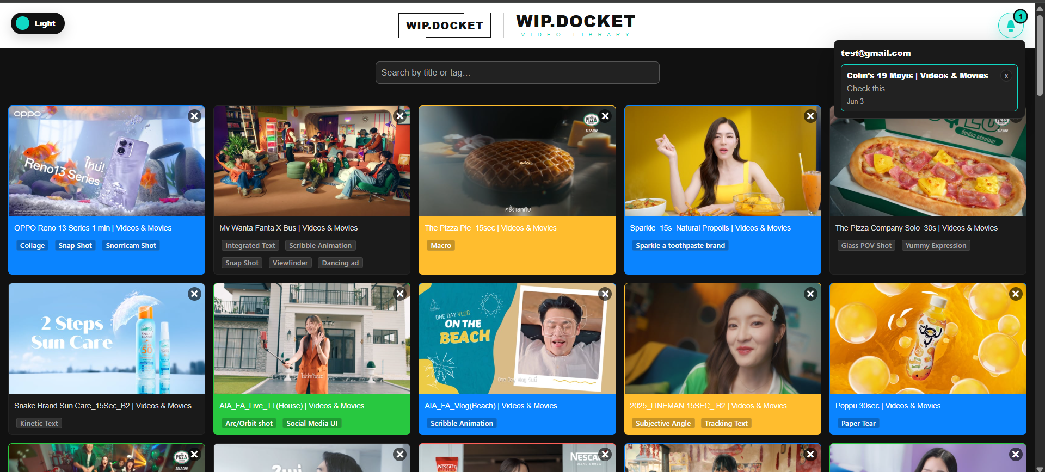Remove The Pizza Pie_15sec card
Screen dimensions: 1045x472
pos(605,116)
